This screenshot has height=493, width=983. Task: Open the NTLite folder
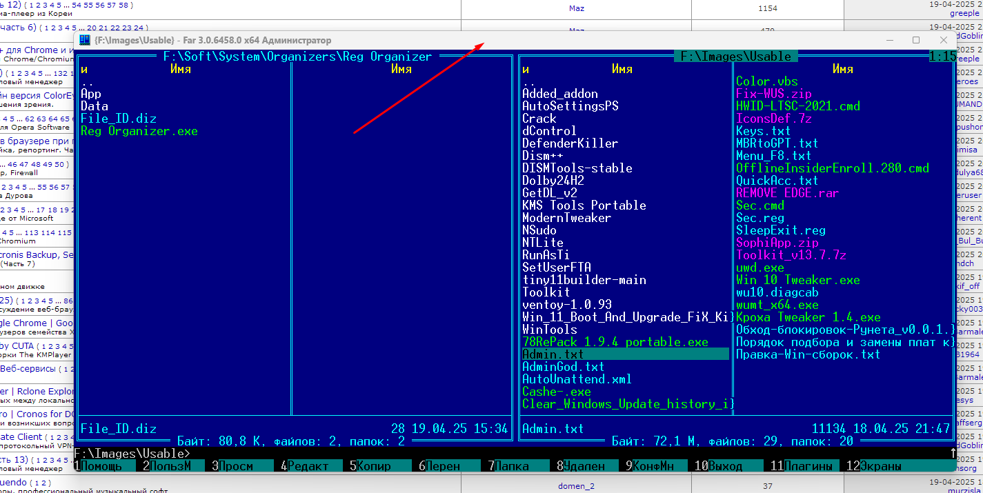point(542,243)
